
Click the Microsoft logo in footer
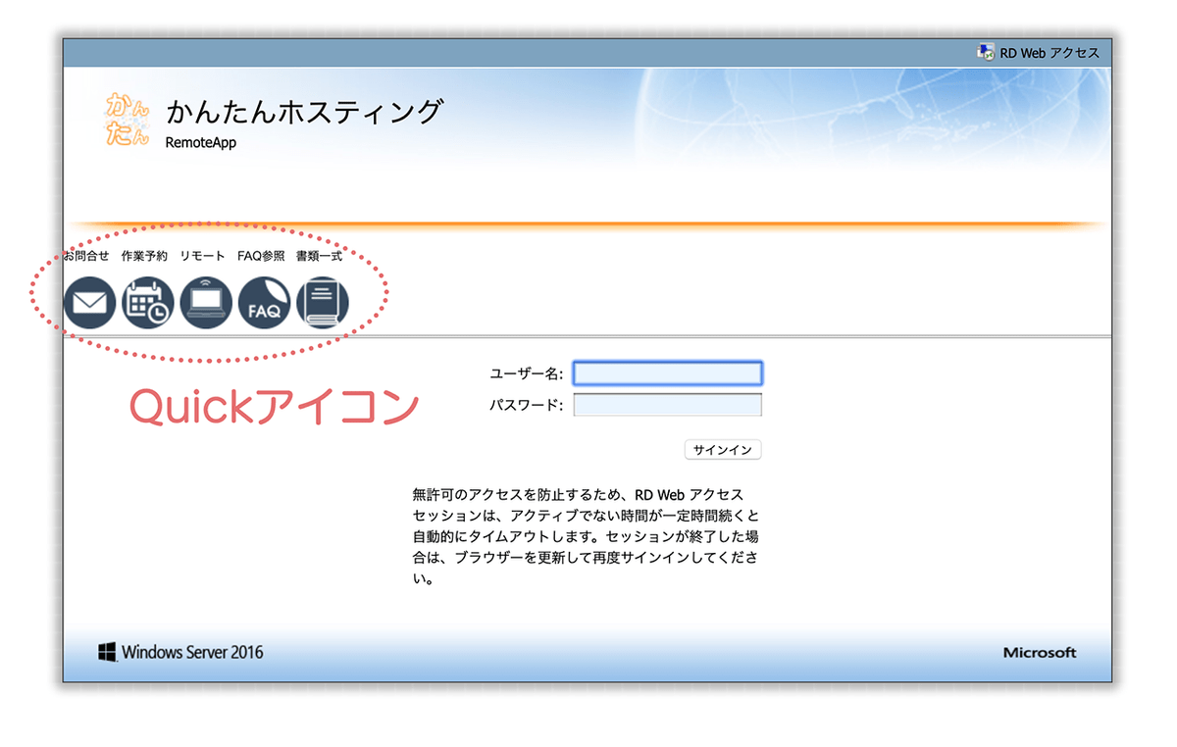click(1039, 653)
